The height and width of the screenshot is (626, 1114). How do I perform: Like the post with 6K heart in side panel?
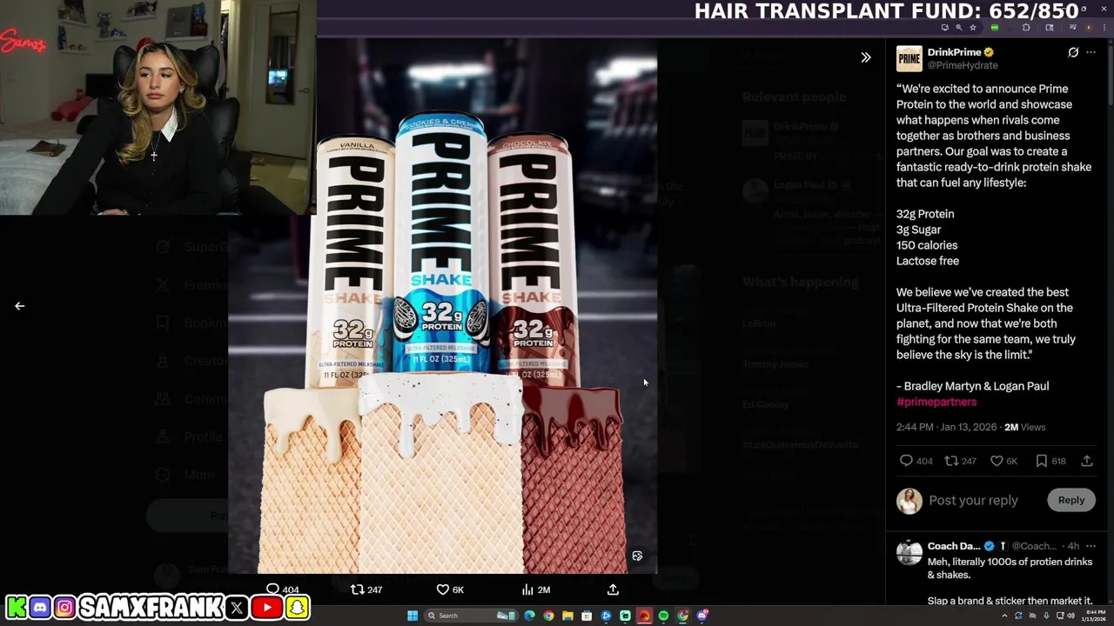coord(997,461)
